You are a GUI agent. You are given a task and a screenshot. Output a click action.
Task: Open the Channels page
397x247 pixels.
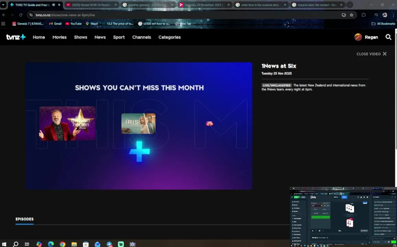141,37
